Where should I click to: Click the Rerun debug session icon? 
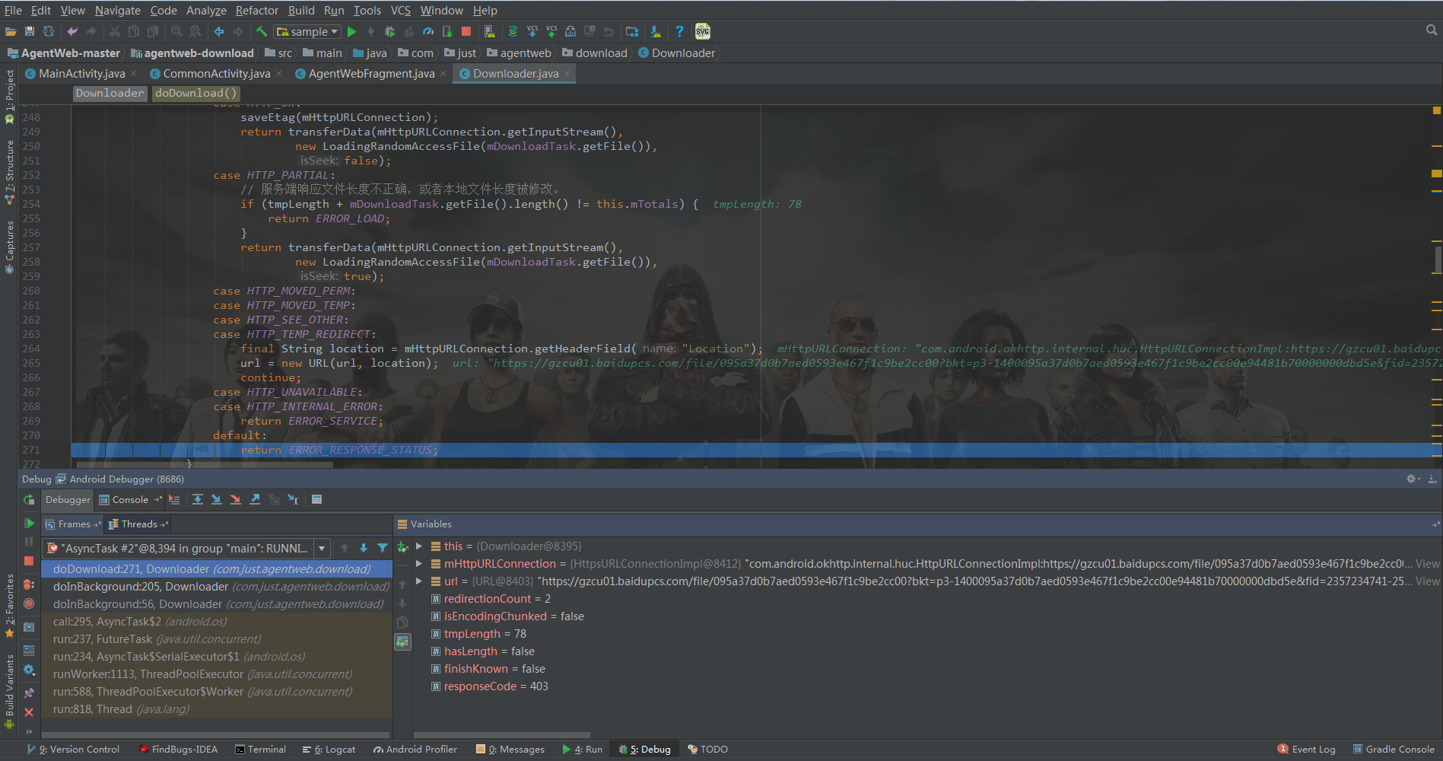pyautogui.click(x=29, y=500)
